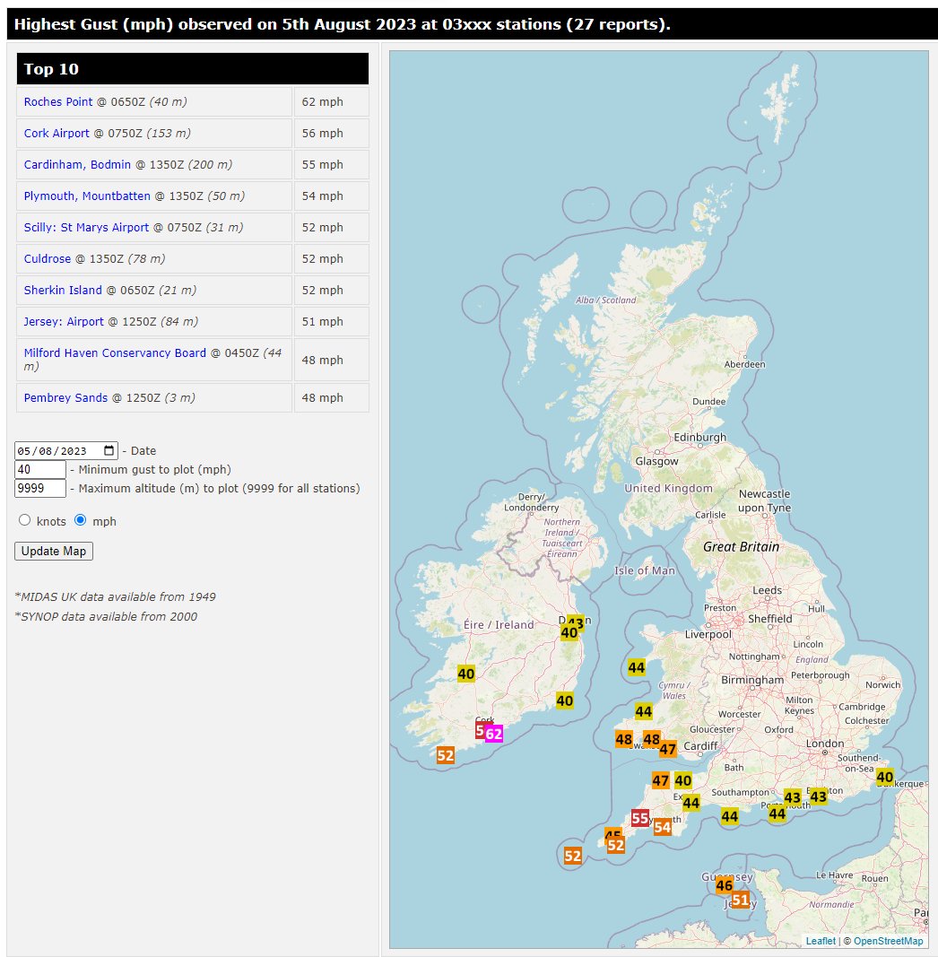Click the Update Map button
Image resolution: width=938 pixels, height=957 pixels.
54,551
